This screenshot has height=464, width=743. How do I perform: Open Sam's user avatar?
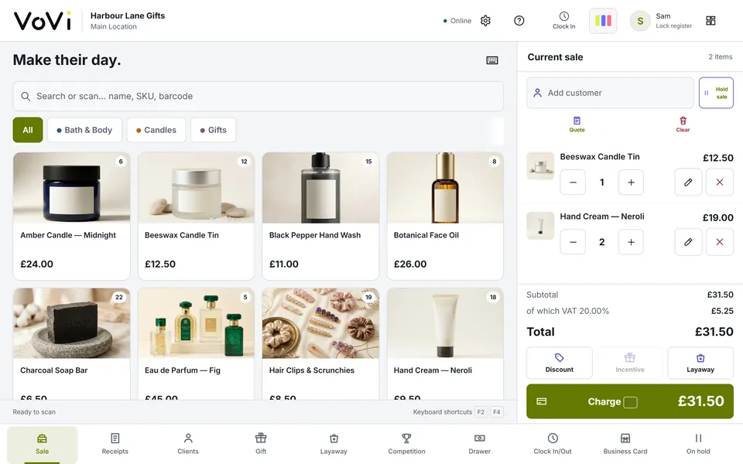pyautogui.click(x=640, y=21)
